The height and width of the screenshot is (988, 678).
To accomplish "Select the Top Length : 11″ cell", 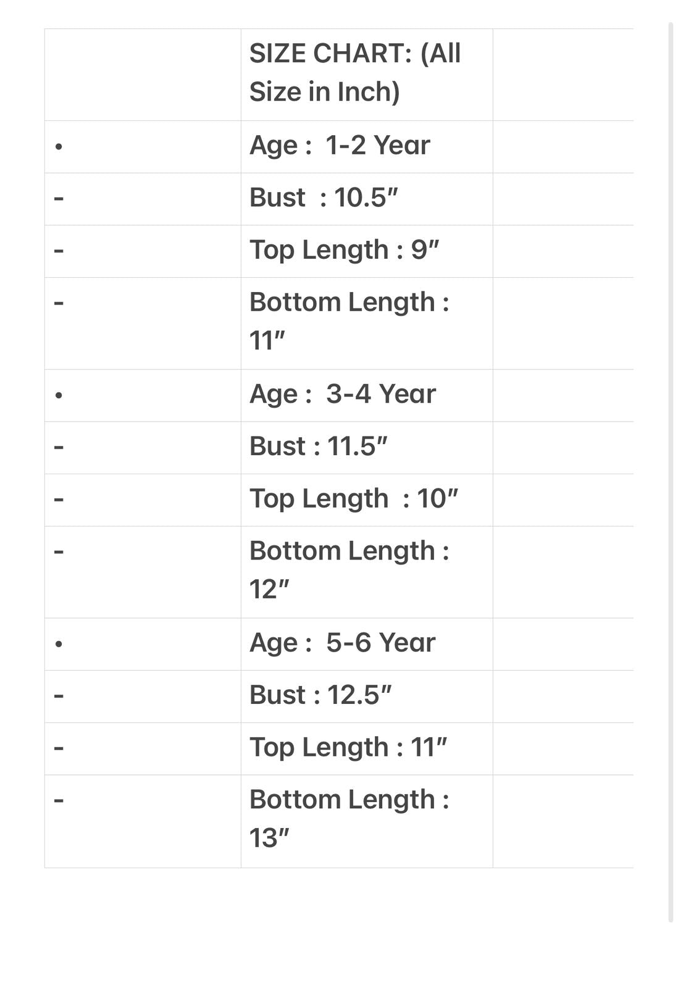I will tap(367, 749).
